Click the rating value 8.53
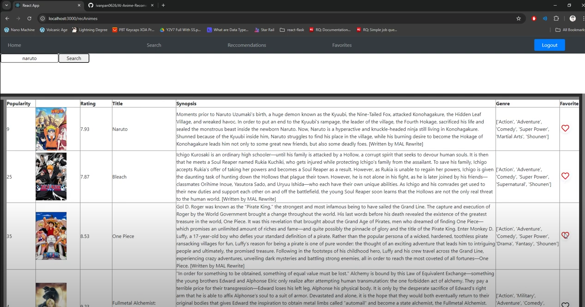 pyautogui.click(x=85, y=236)
